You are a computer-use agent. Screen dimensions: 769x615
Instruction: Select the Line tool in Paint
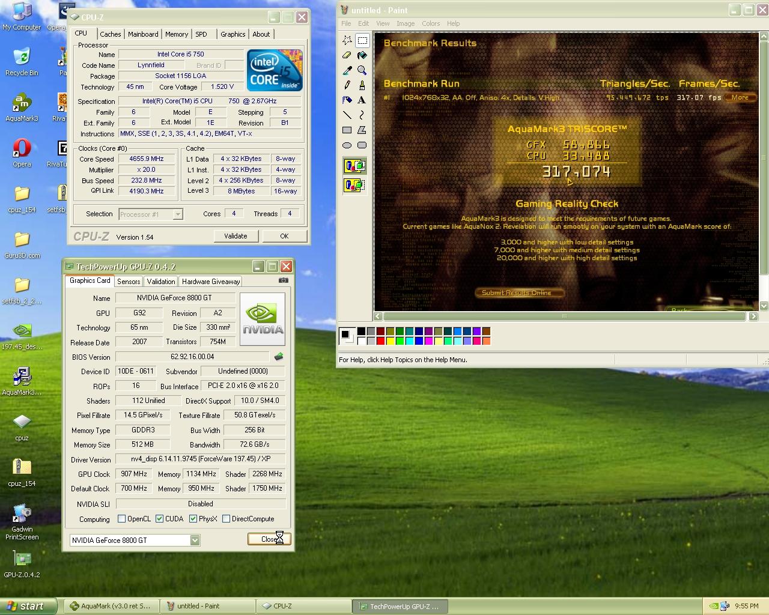(347, 115)
